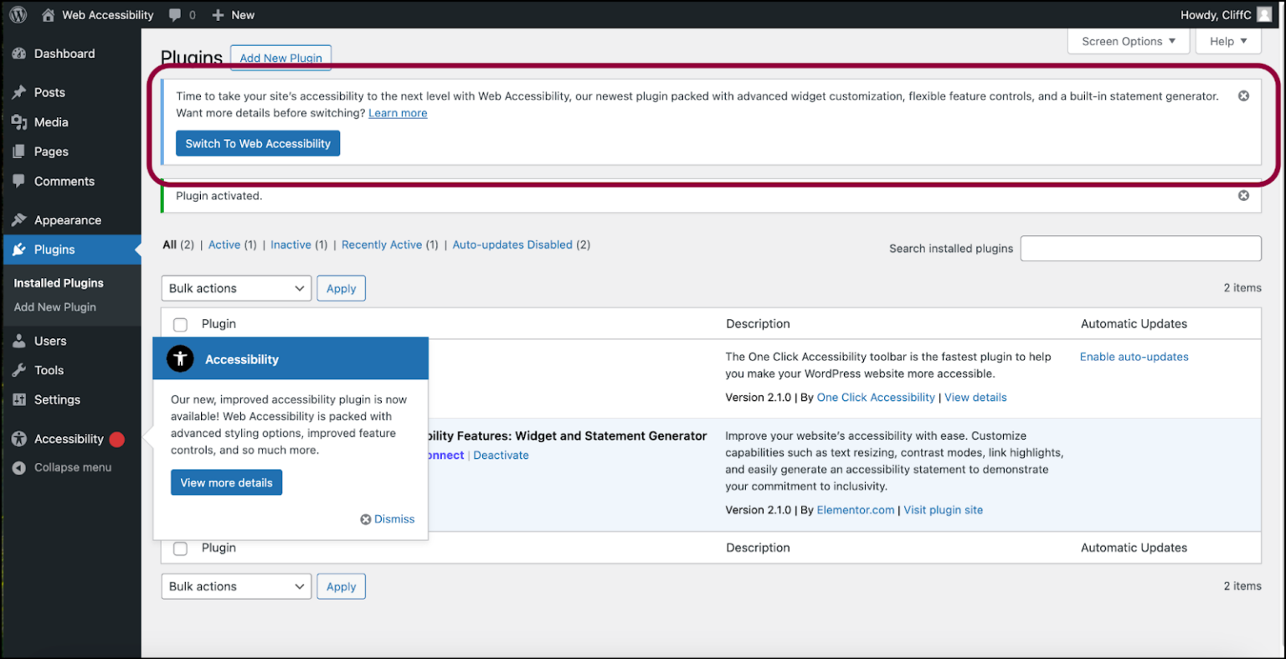Open the WordPress logo menu in admin bar

tap(18, 14)
